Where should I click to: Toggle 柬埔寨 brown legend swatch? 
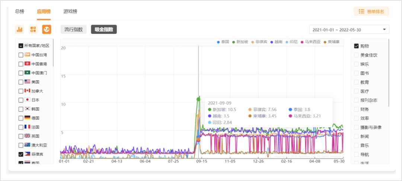click(325, 42)
